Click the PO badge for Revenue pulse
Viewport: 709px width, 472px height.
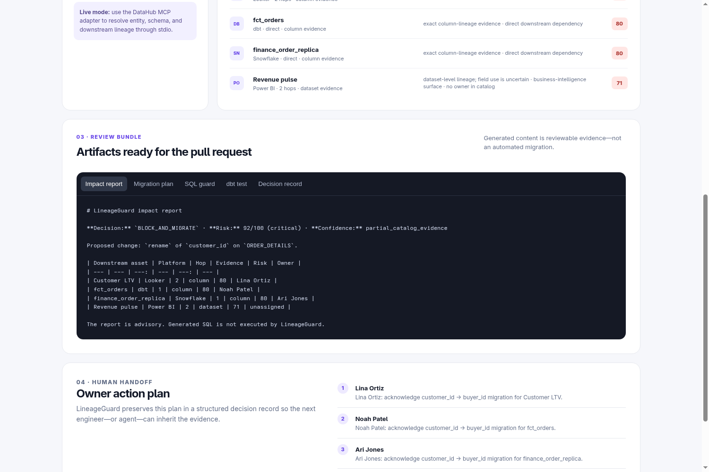[x=236, y=83]
